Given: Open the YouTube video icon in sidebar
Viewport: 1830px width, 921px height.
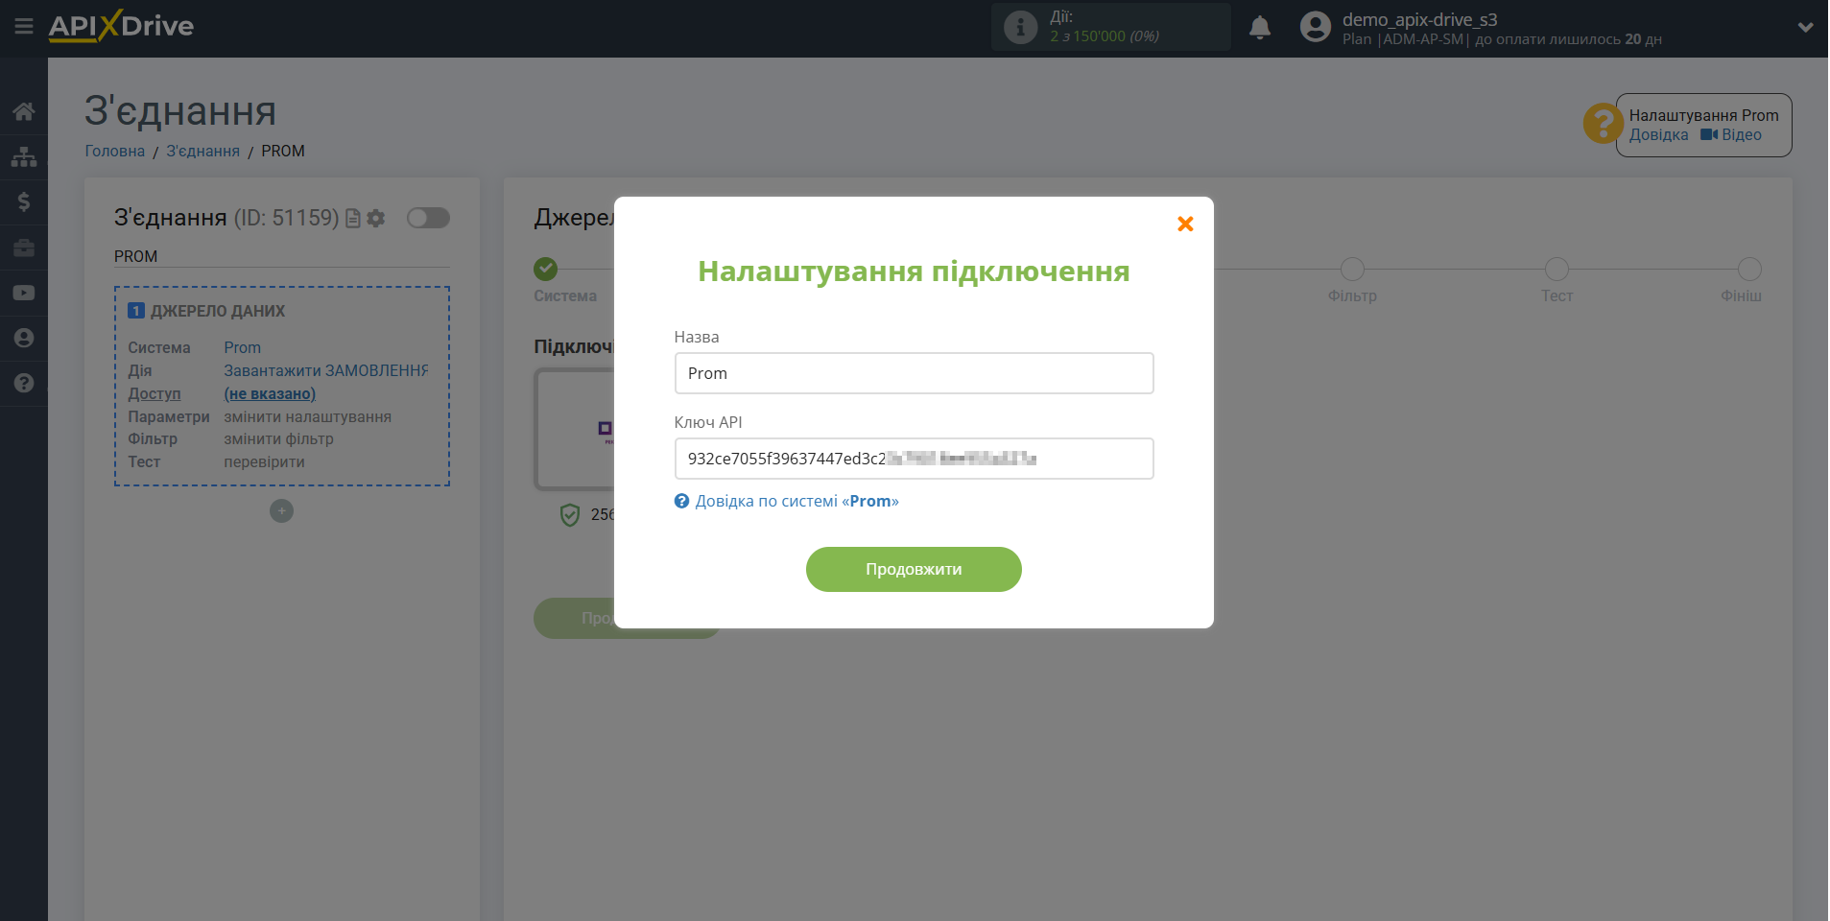Looking at the screenshot, I should point(24,293).
